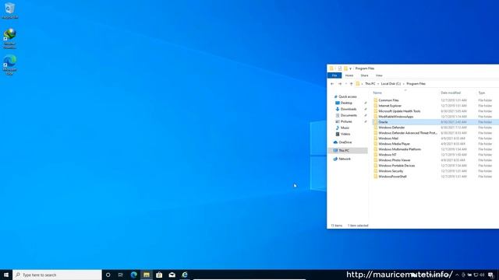Open the Internet Download Manager desktop shortcut
The width and height of the screenshot is (499, 280).
click(x=10, y=38)
